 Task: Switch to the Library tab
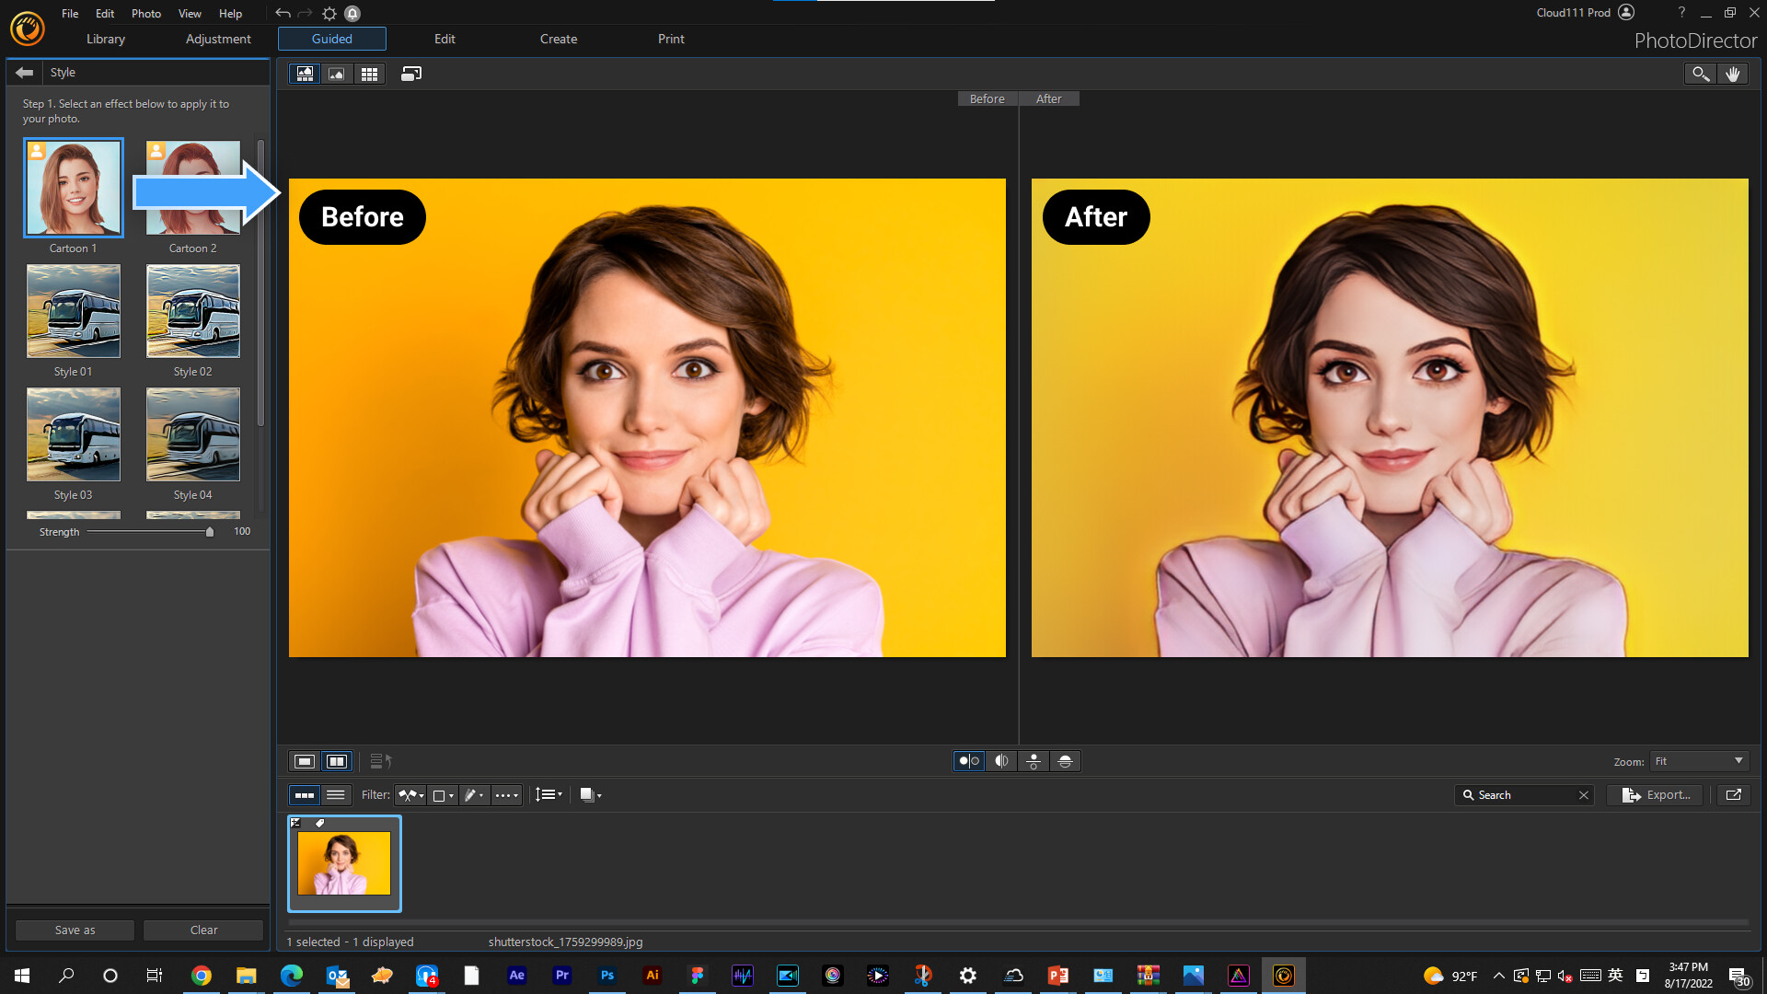(x=105, y=39)
